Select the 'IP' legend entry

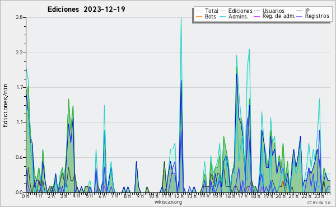(303, 11)
